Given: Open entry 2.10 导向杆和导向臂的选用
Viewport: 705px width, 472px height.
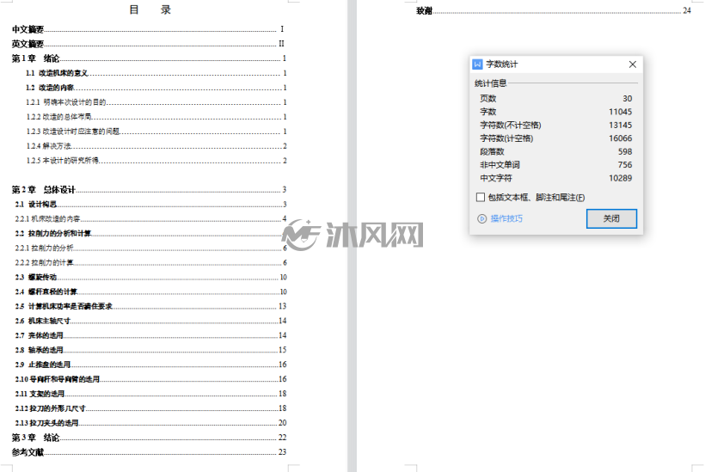Looking at the screenshot, I should click(150, 379).
